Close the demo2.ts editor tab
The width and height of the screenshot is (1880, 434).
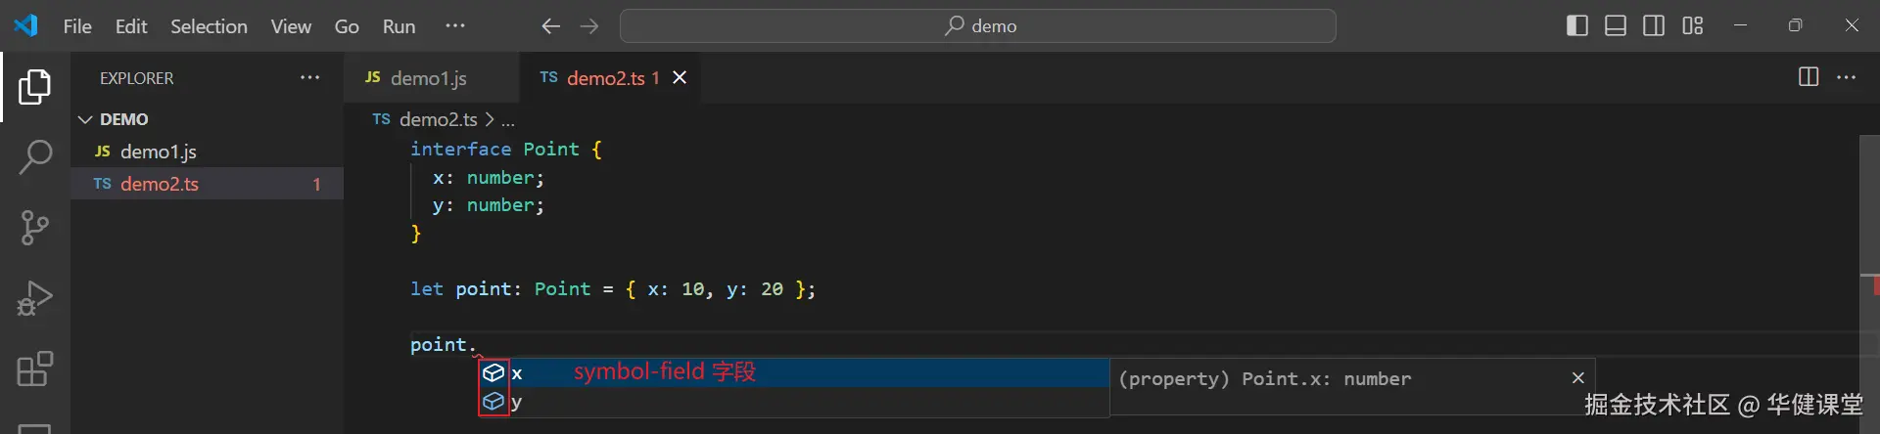pos(680,77)
